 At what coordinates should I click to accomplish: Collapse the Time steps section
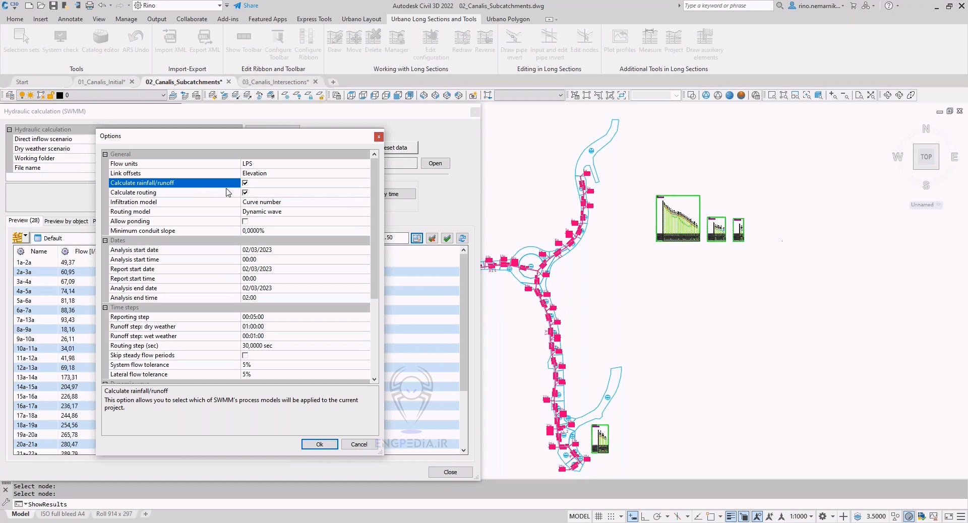click(x=105, y=307)
